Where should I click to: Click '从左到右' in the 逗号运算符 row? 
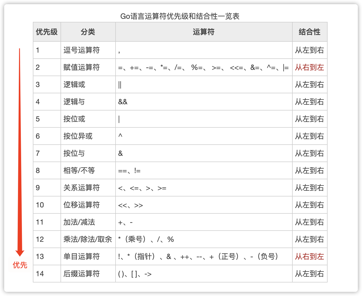click(x=310, y=50)
